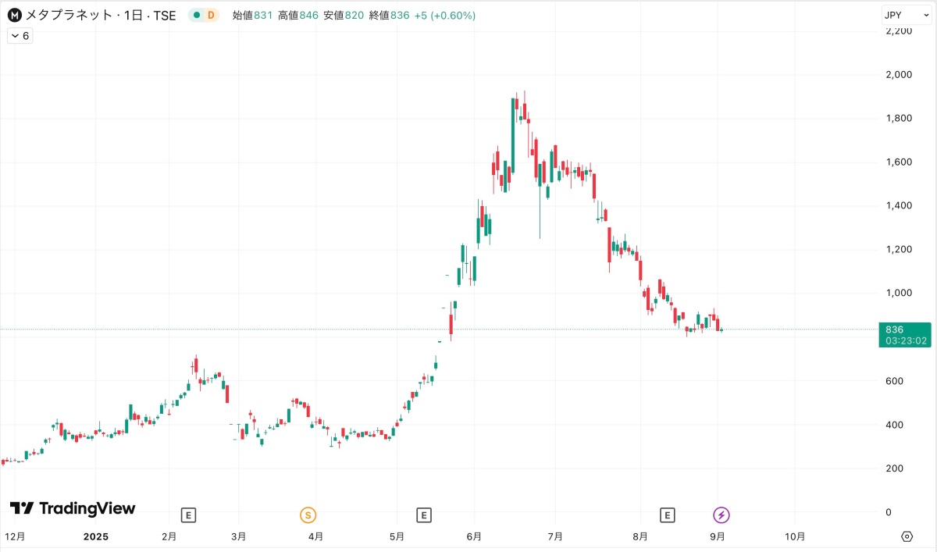Viewport: 937px width, 552px height.
Task: Click the orange split S marker
Action: click(x=309, y=515)
